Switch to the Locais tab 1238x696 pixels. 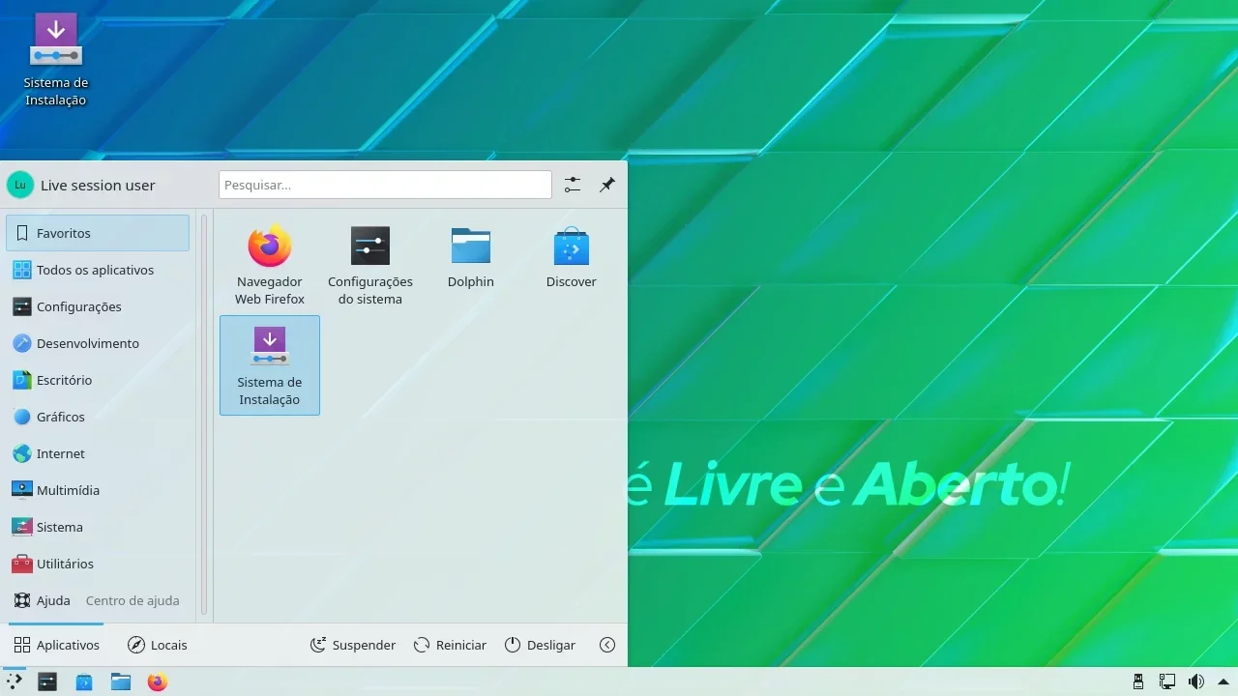(x=158, y=645)
